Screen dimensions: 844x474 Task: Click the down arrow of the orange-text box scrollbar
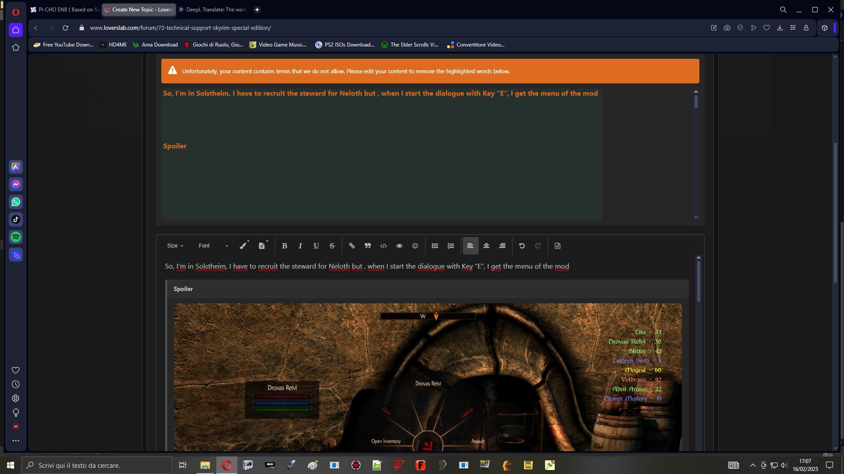[696, 217]
